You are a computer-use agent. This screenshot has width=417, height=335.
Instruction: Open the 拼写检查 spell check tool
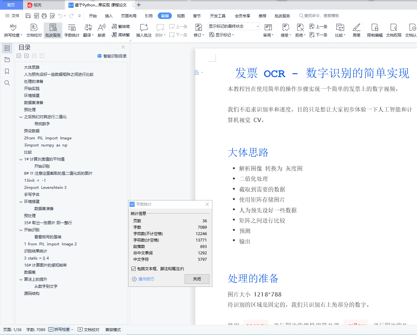click(x=13, y=31)
